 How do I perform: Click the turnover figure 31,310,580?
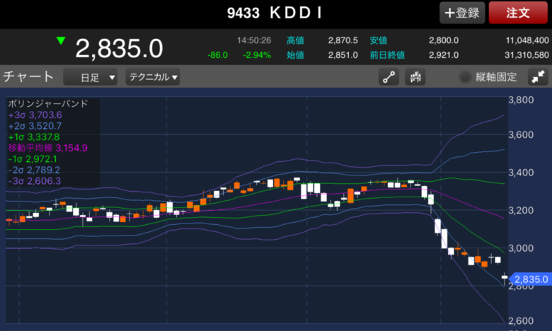click(527, 55)
